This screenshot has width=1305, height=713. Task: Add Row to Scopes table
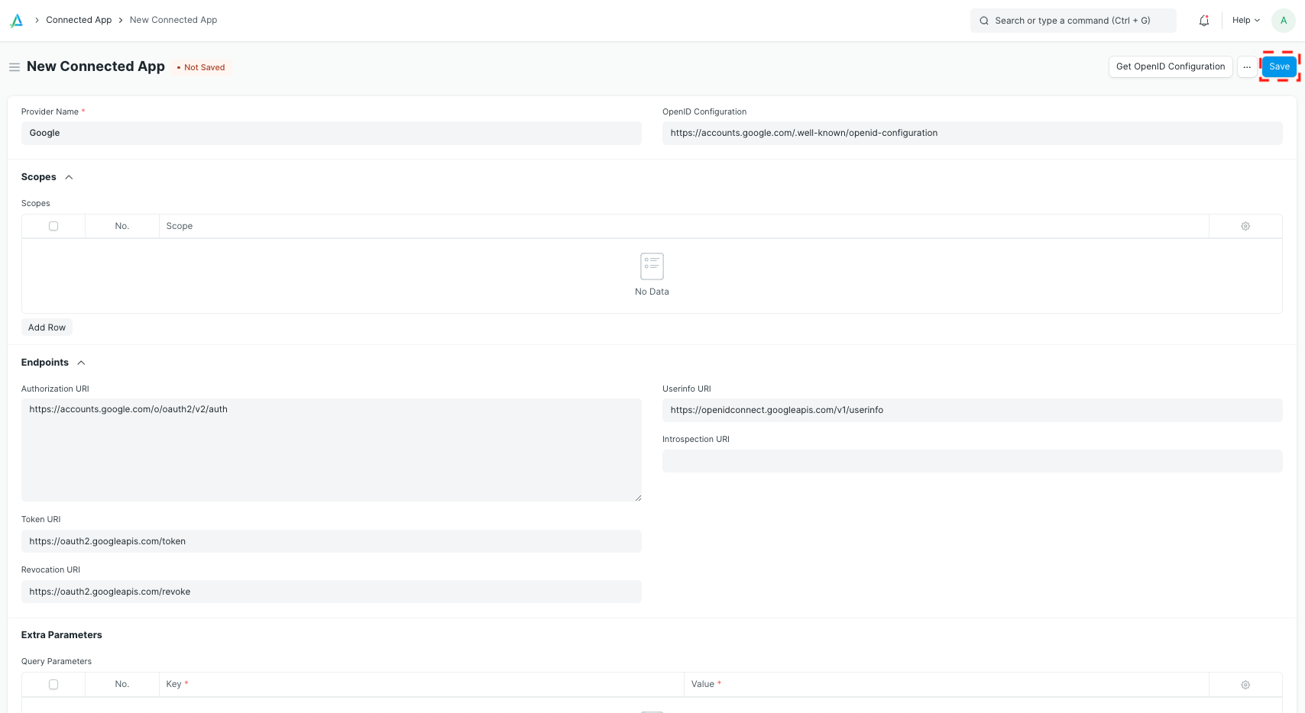47,327
